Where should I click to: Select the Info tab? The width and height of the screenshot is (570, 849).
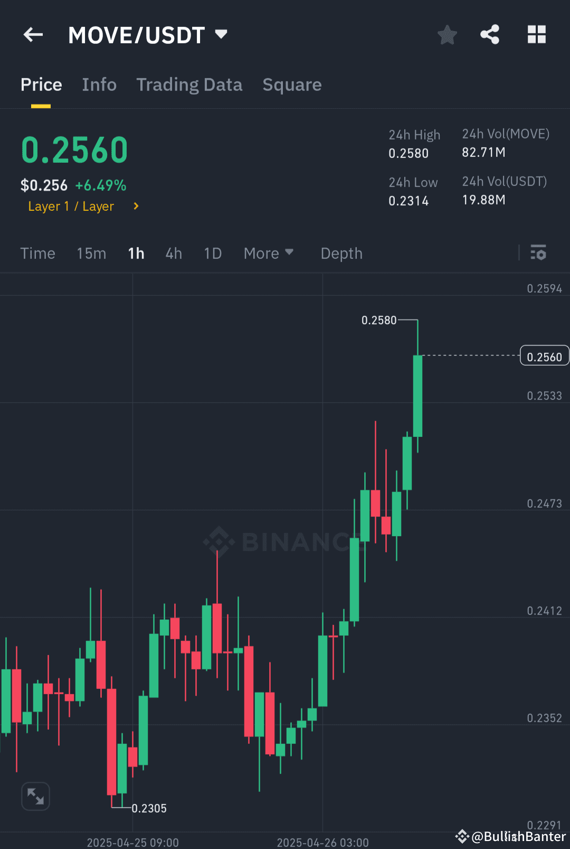point(99,85)
